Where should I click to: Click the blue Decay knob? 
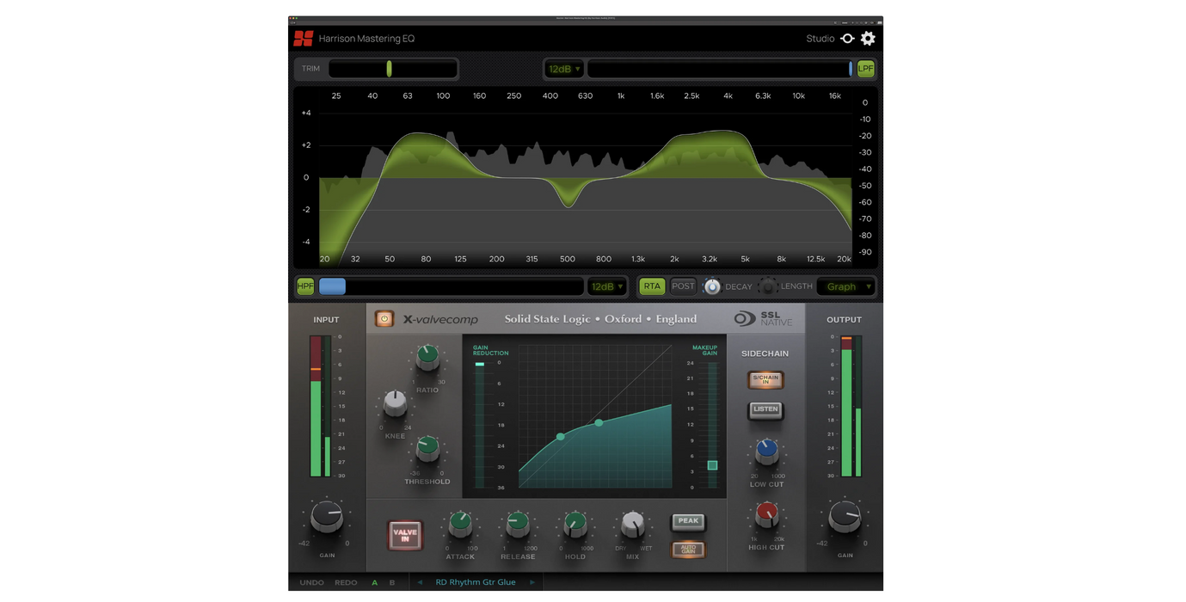712,286
